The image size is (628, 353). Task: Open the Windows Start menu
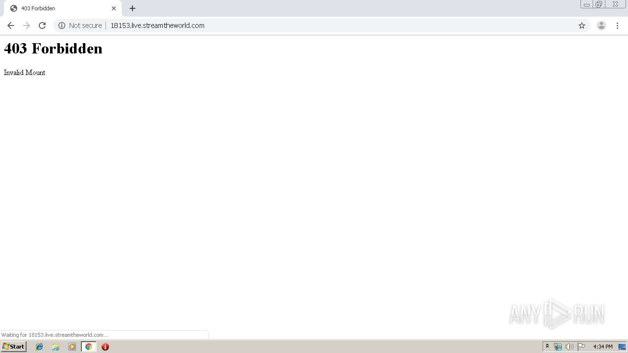point(14,347)
